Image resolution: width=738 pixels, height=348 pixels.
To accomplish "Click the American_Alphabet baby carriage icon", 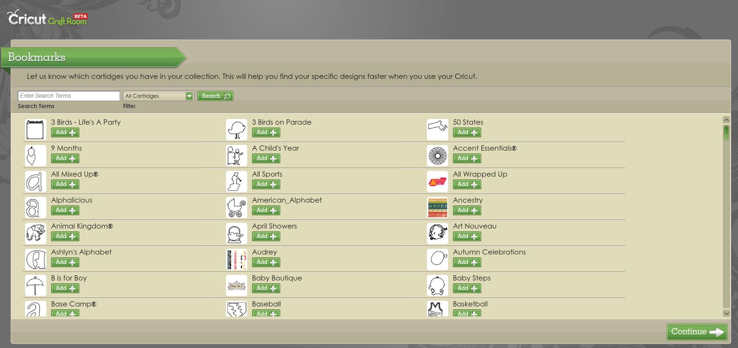I will tap(236, 208).
